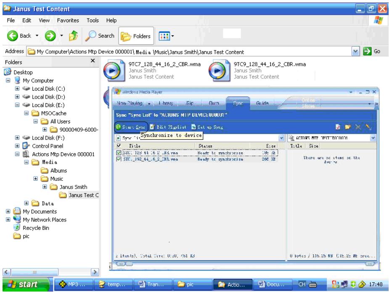Expand Local Disk (F:) in tree
Viewport: 389px width, 292px height.
17,138
